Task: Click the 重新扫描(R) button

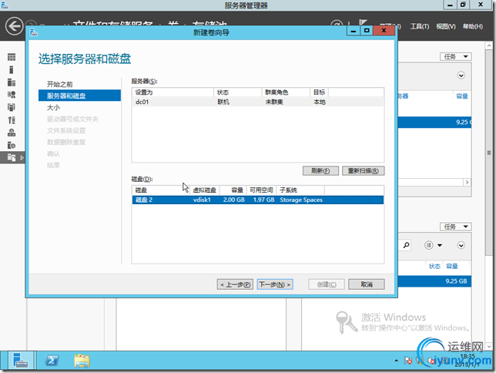Action: (x=364, y=170)
